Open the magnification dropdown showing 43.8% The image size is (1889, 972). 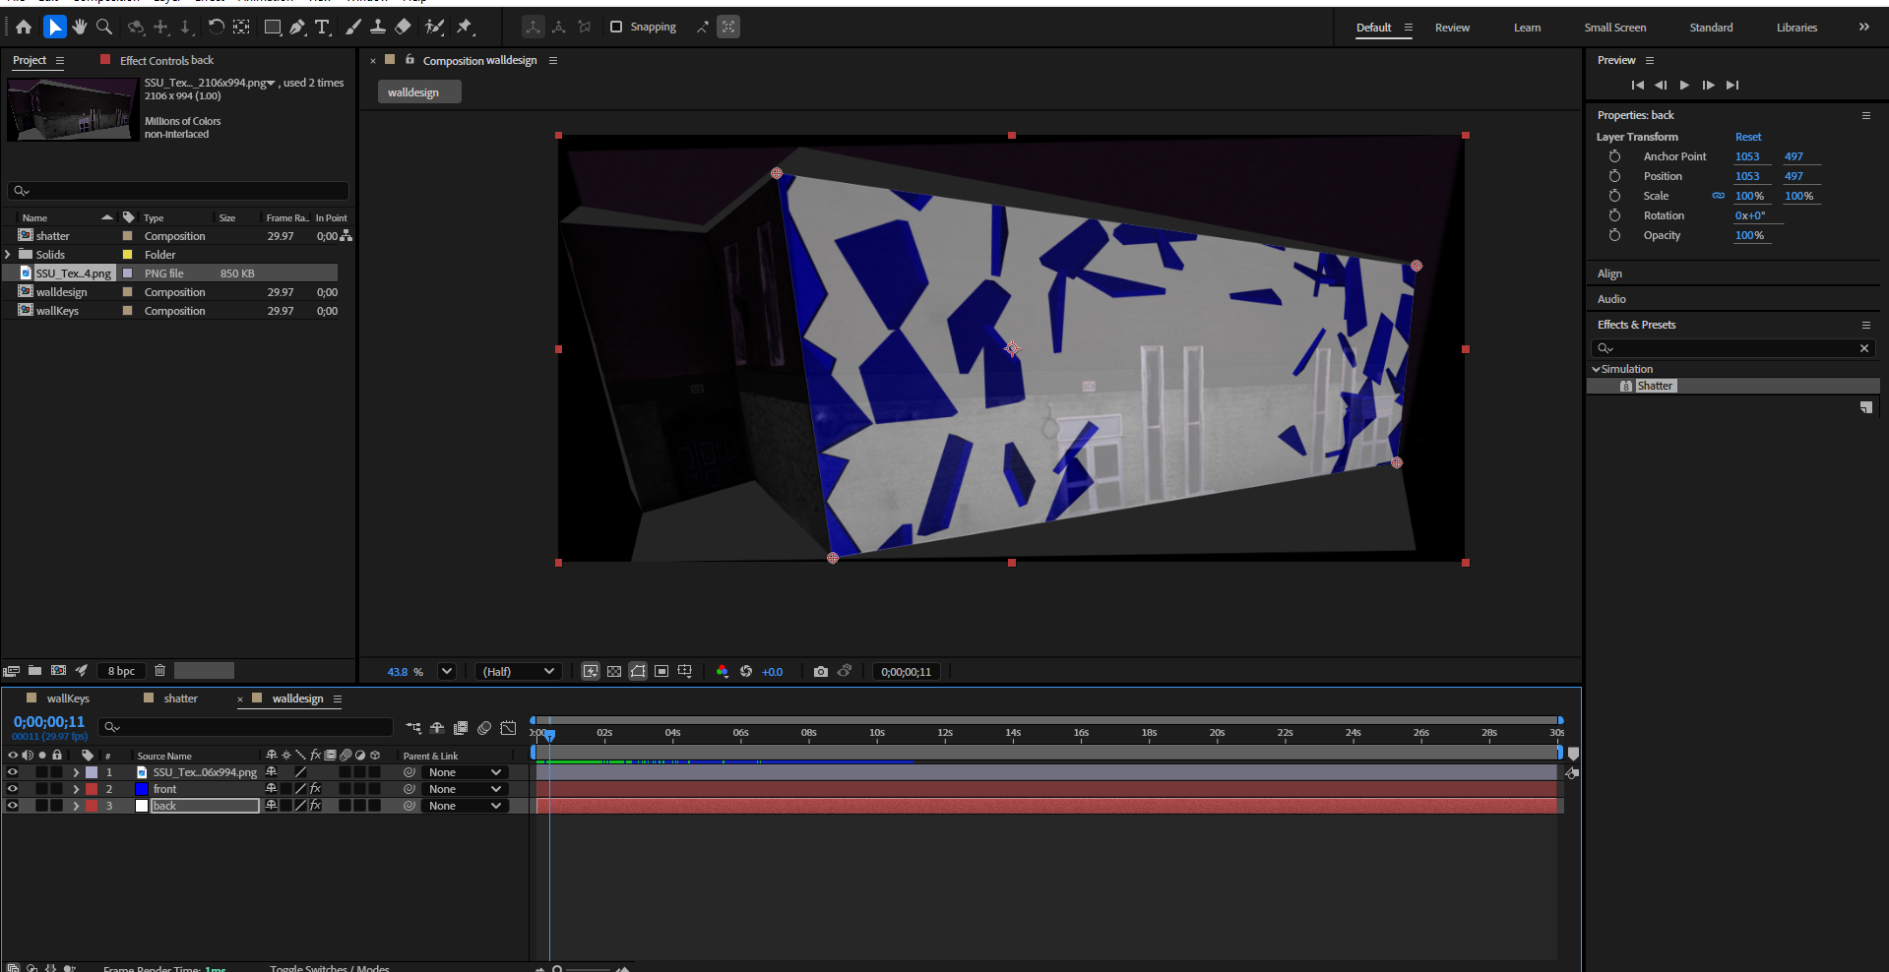[x=446, y=671]
